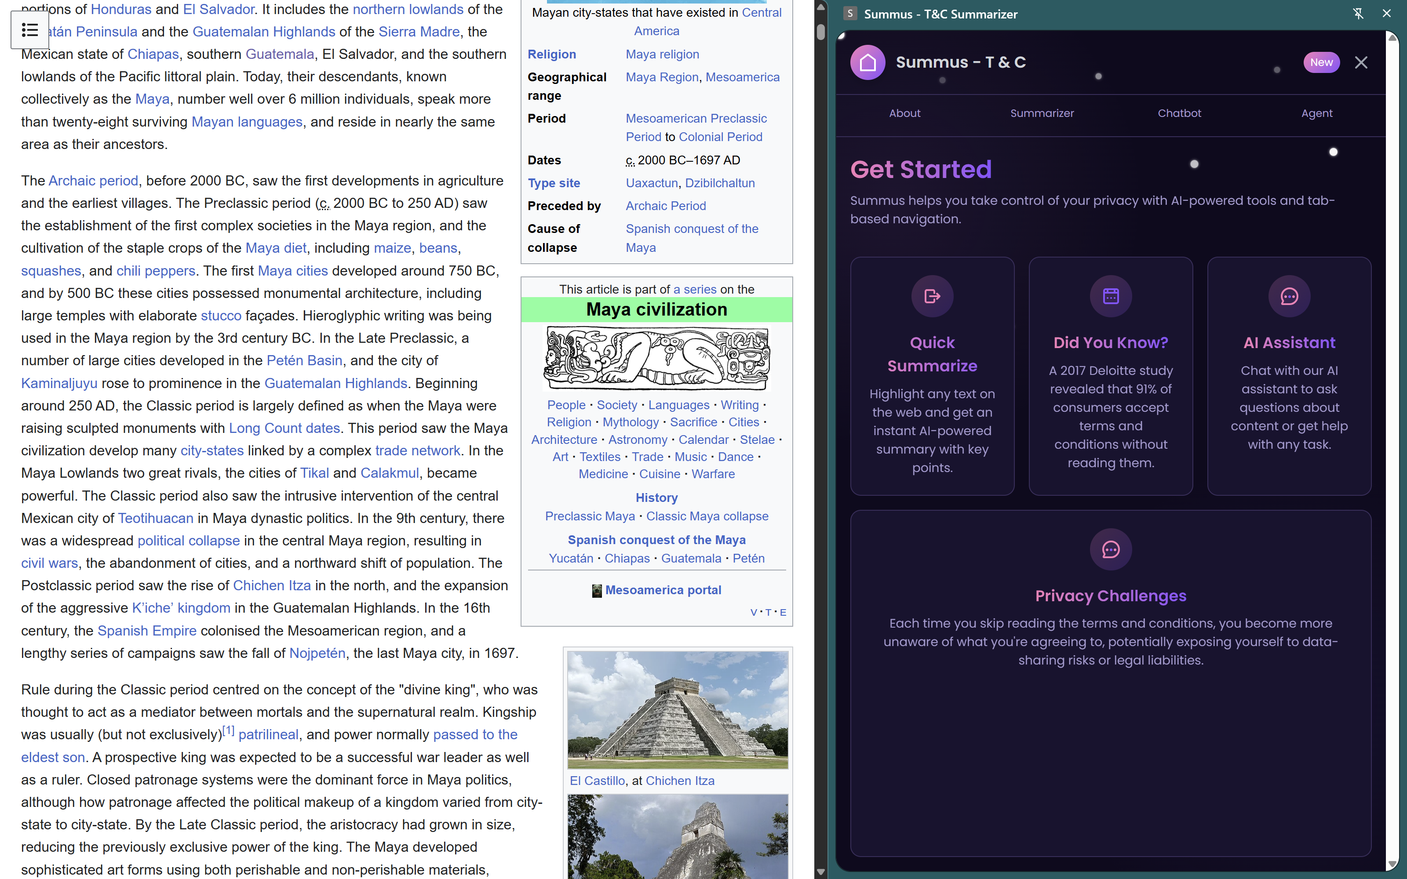Screen dimensions: 1407x879
Task: Click the New badge button
Action: click(1321, 62)
